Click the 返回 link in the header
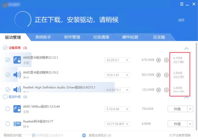Screen dimensions: 198x139 click(x=181, y=20)
